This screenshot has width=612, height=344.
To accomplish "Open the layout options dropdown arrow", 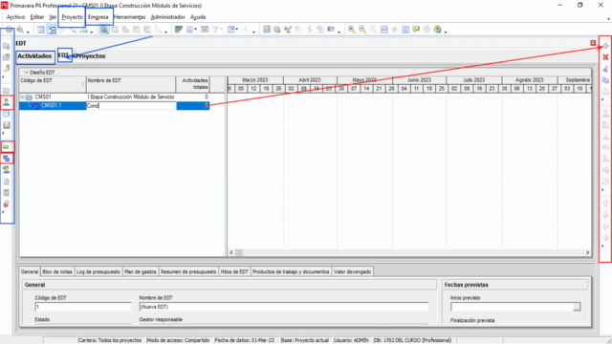I will point(237,30).
